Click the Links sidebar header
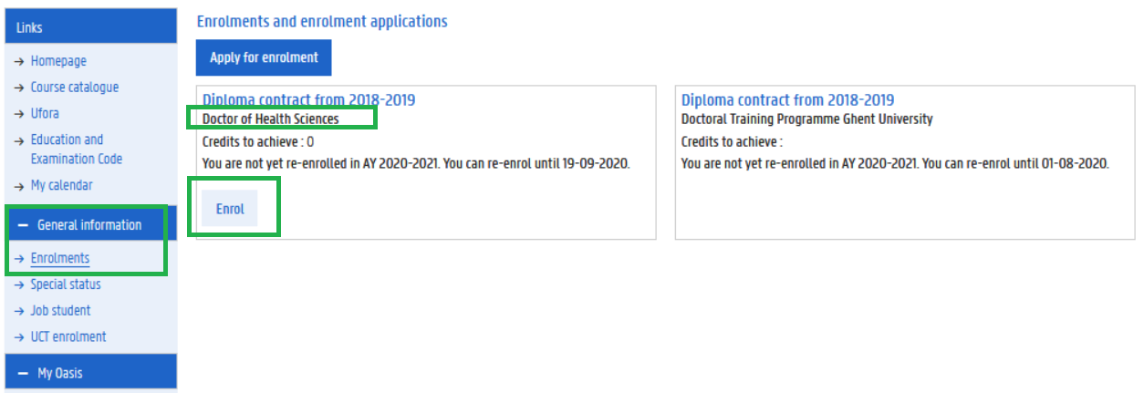This screenshot has width=1144, height=393. click(x=29, y=28)
